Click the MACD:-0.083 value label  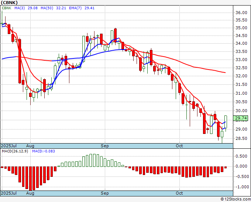tap(44, 151)
